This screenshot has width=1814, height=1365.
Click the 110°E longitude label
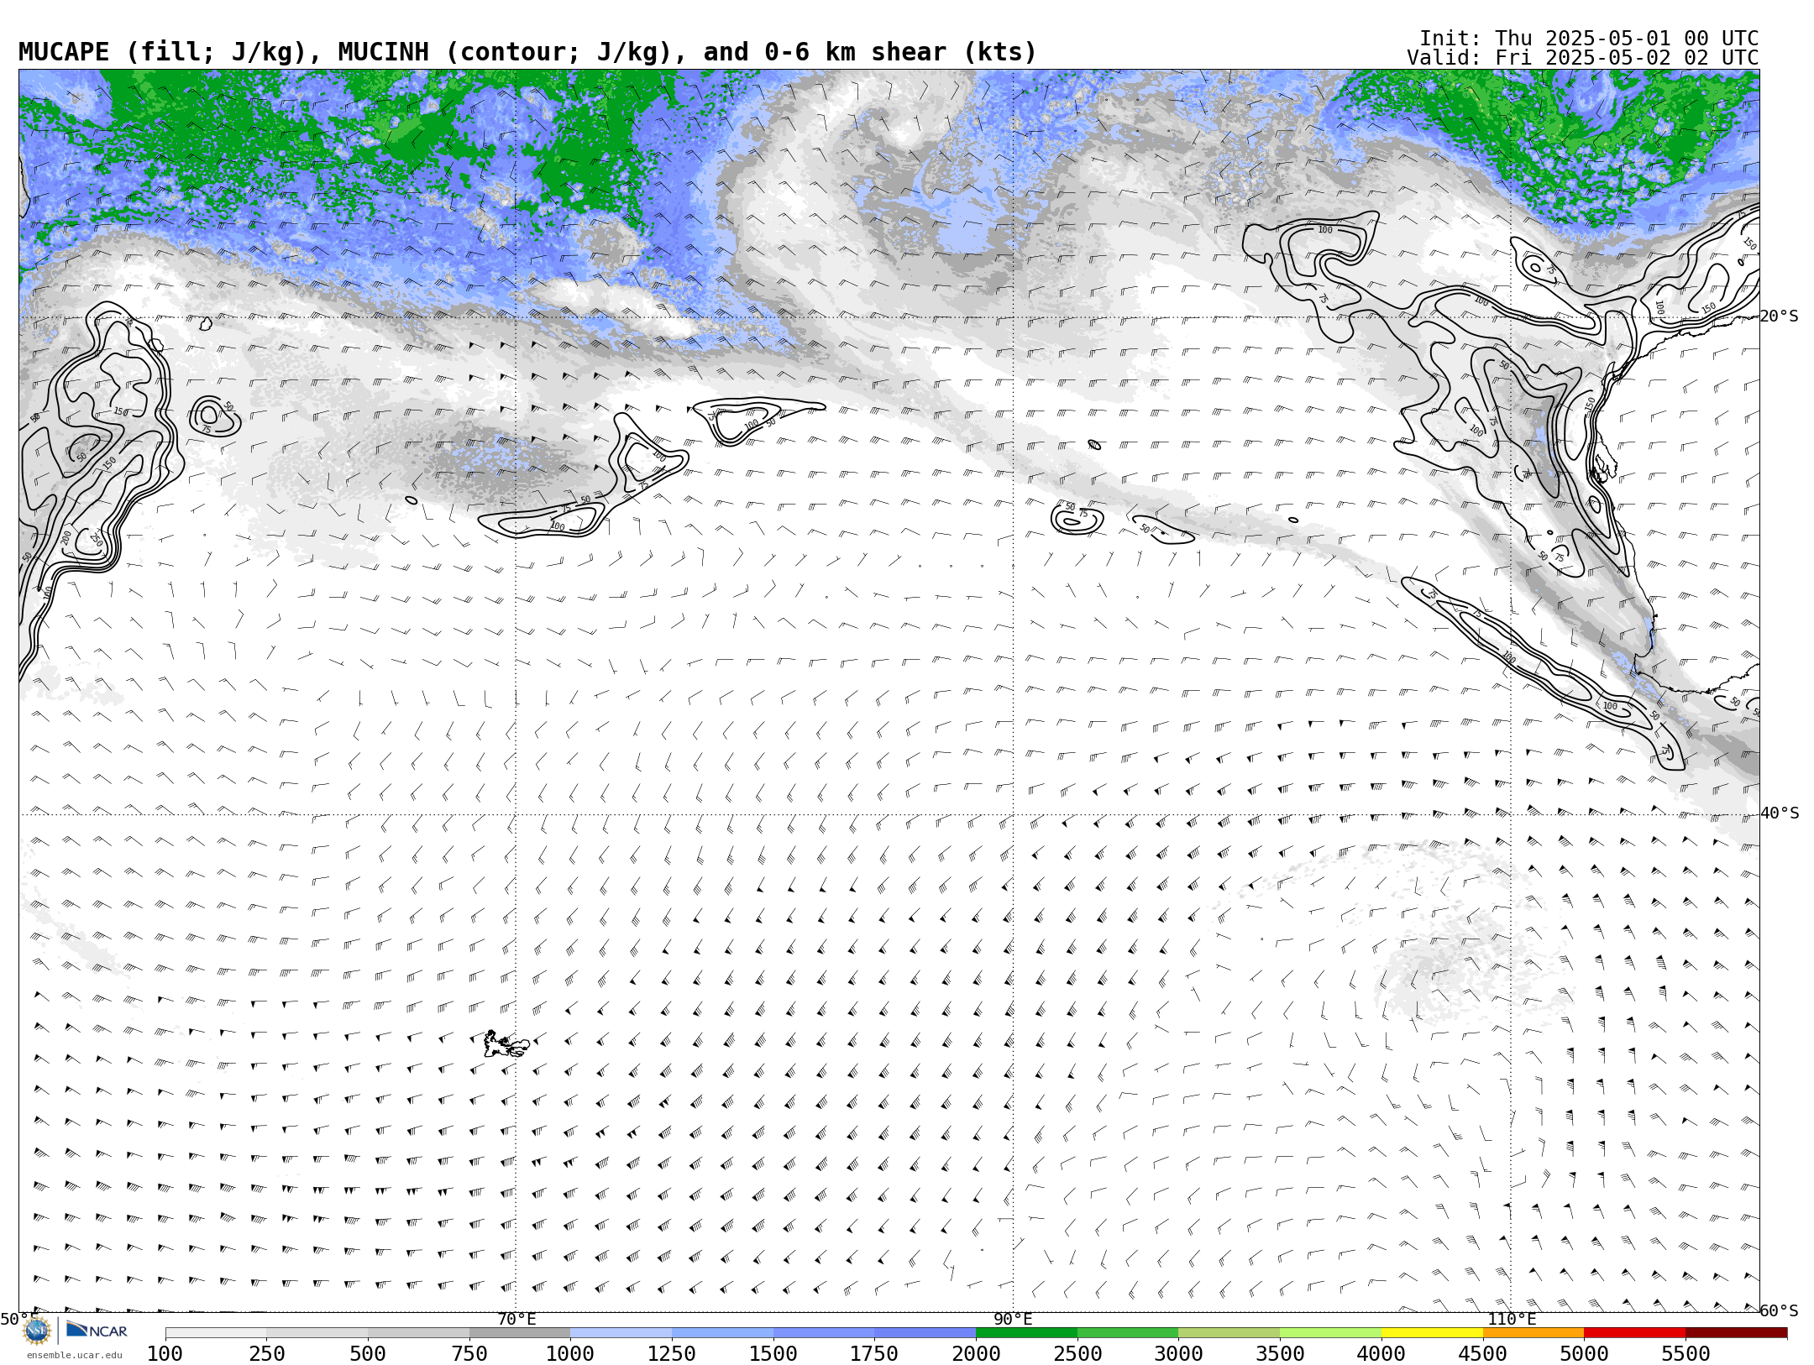[x=1512, y=1320]
